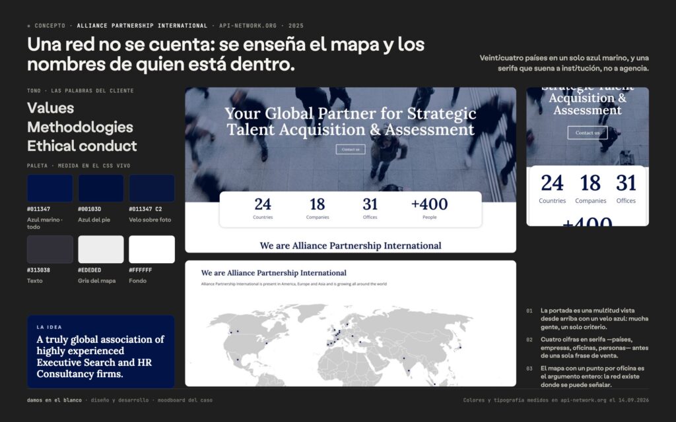Open the mobile preview screenshot thumbnail
Screen dimensions: 676x422
pyautogui.click(x=587, y=157)
